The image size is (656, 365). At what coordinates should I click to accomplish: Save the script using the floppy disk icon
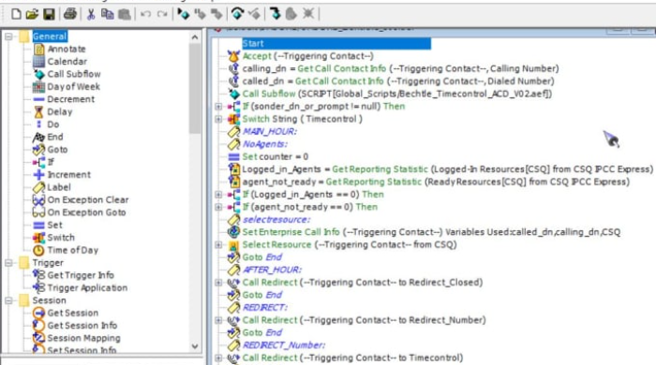tap(49, 14)
